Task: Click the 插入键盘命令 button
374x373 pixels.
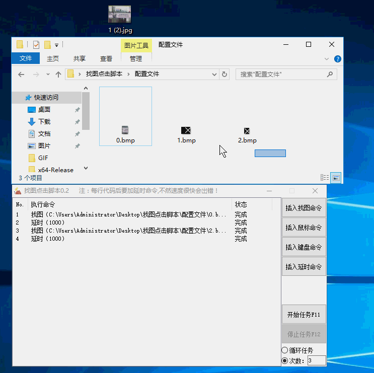Action: click(304, 247)
